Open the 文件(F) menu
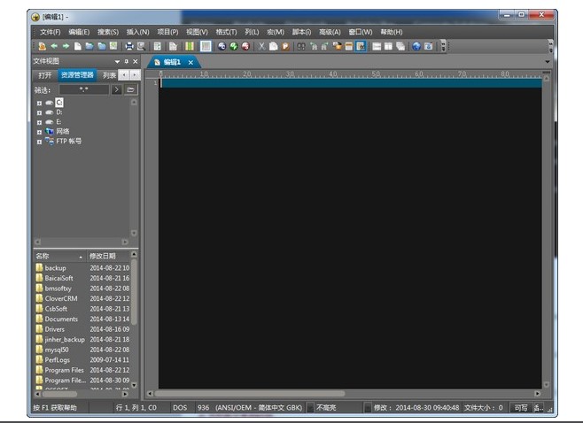Viewport: 583px width, 423px height. point(51,32)
